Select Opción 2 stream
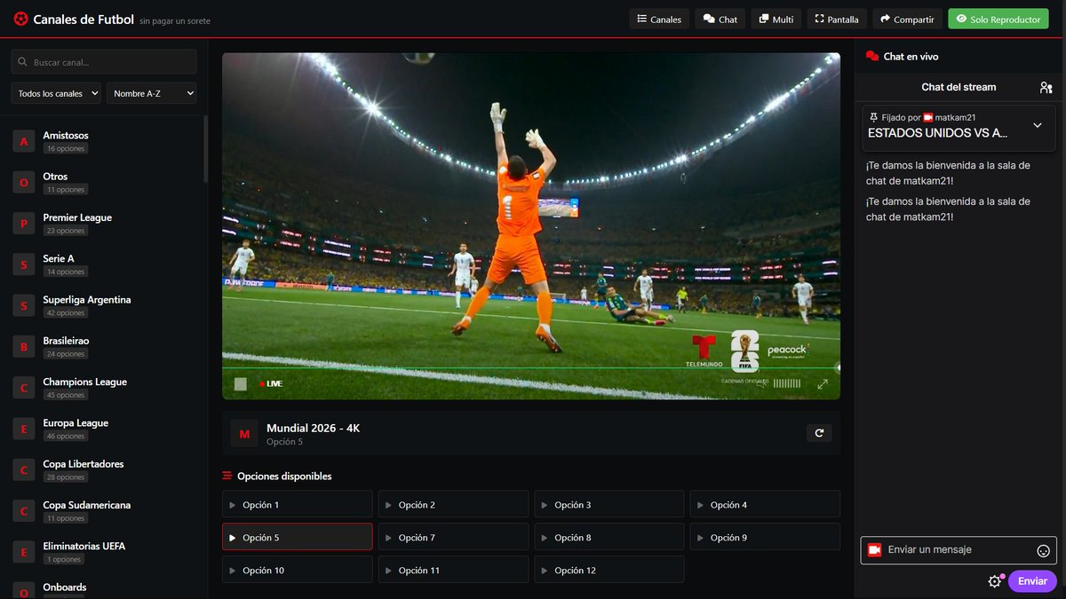 453,504
